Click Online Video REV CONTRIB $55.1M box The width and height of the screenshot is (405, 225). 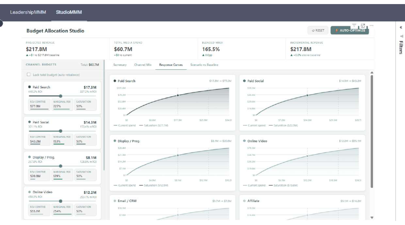pos(39,210)
